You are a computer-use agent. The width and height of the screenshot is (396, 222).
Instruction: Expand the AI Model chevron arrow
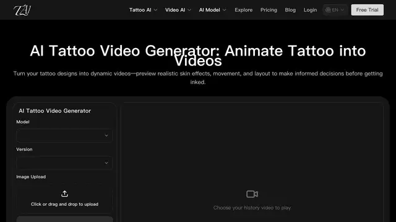point(224,10)
